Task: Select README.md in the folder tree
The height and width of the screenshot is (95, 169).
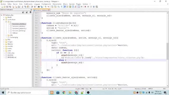Action: (12, 58)
